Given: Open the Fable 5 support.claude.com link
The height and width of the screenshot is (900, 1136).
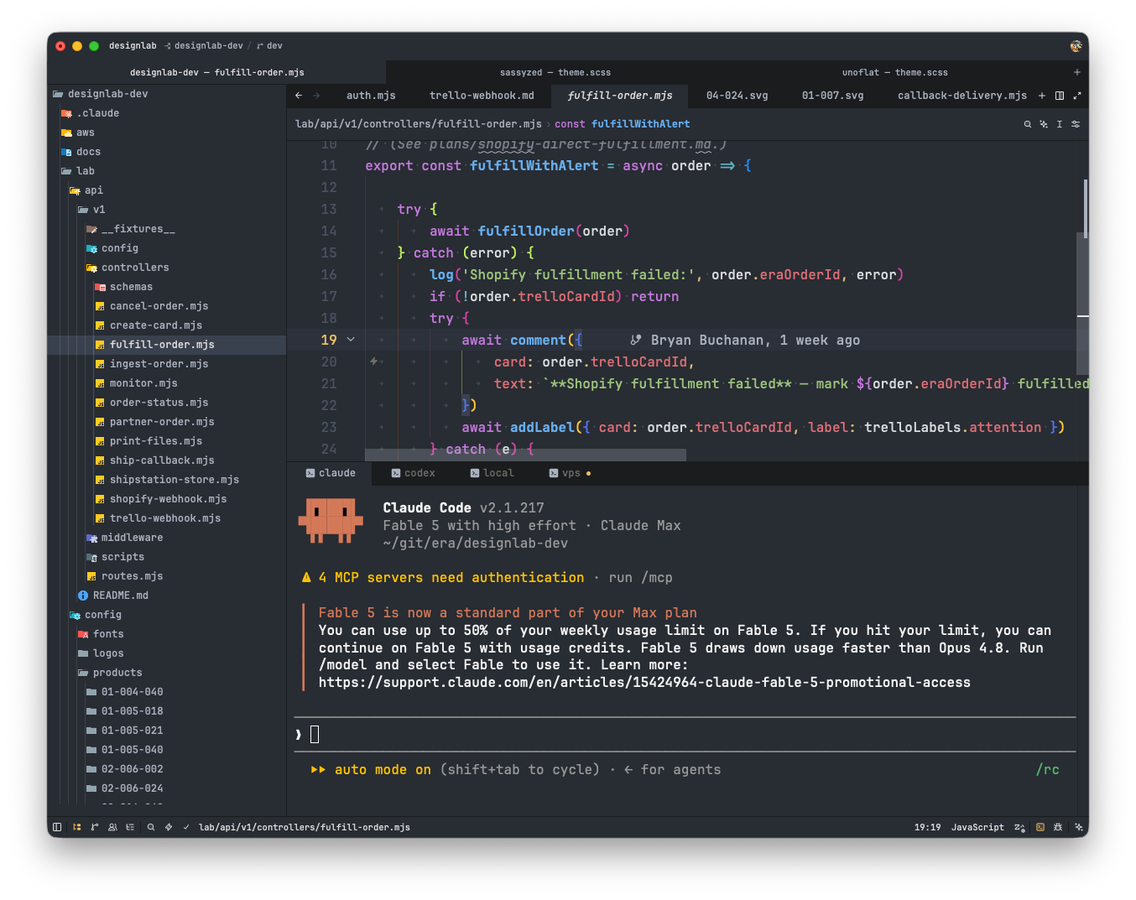Looking at the screenshot, I should pyautogui.click(x=644, y=683).
